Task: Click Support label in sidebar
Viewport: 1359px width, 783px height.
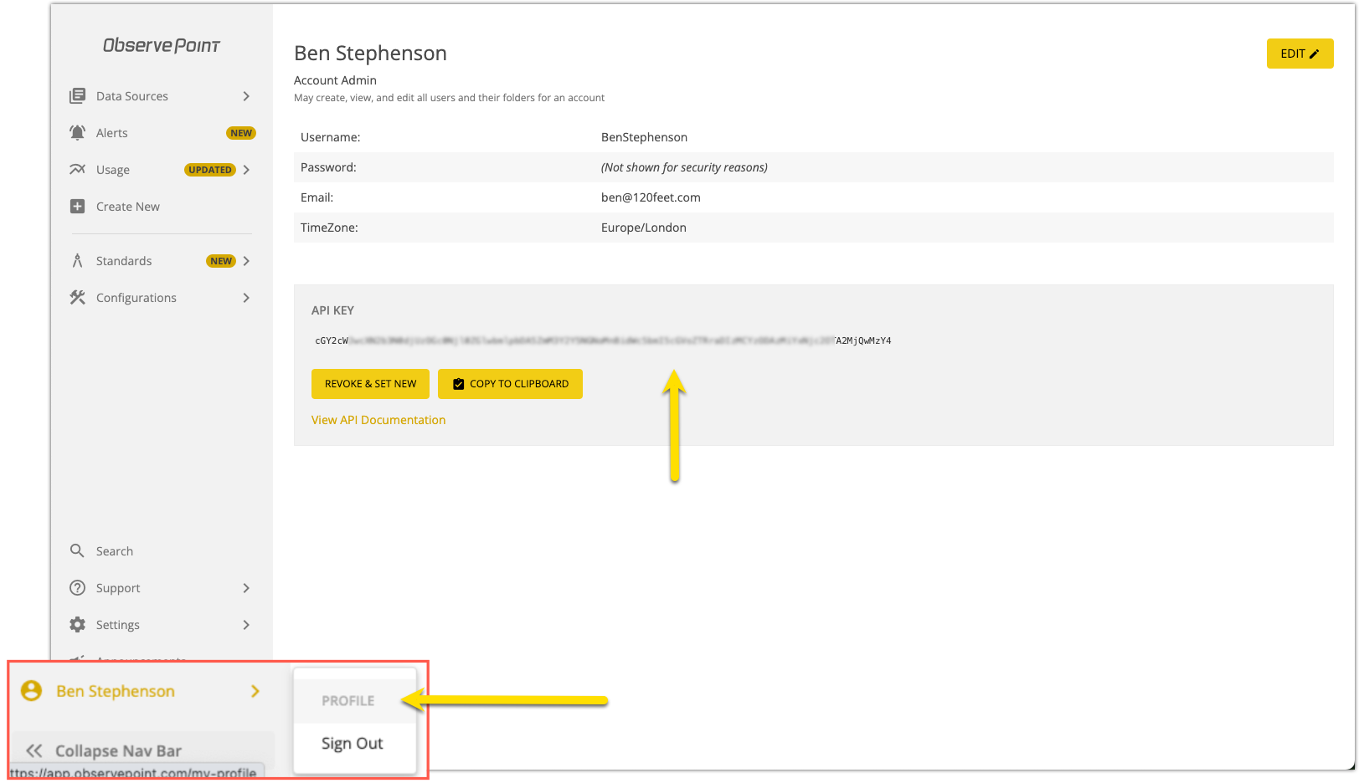Action: click(x=118, y=588)
